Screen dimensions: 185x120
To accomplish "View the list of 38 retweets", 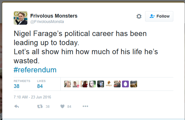I will [22, 84].
